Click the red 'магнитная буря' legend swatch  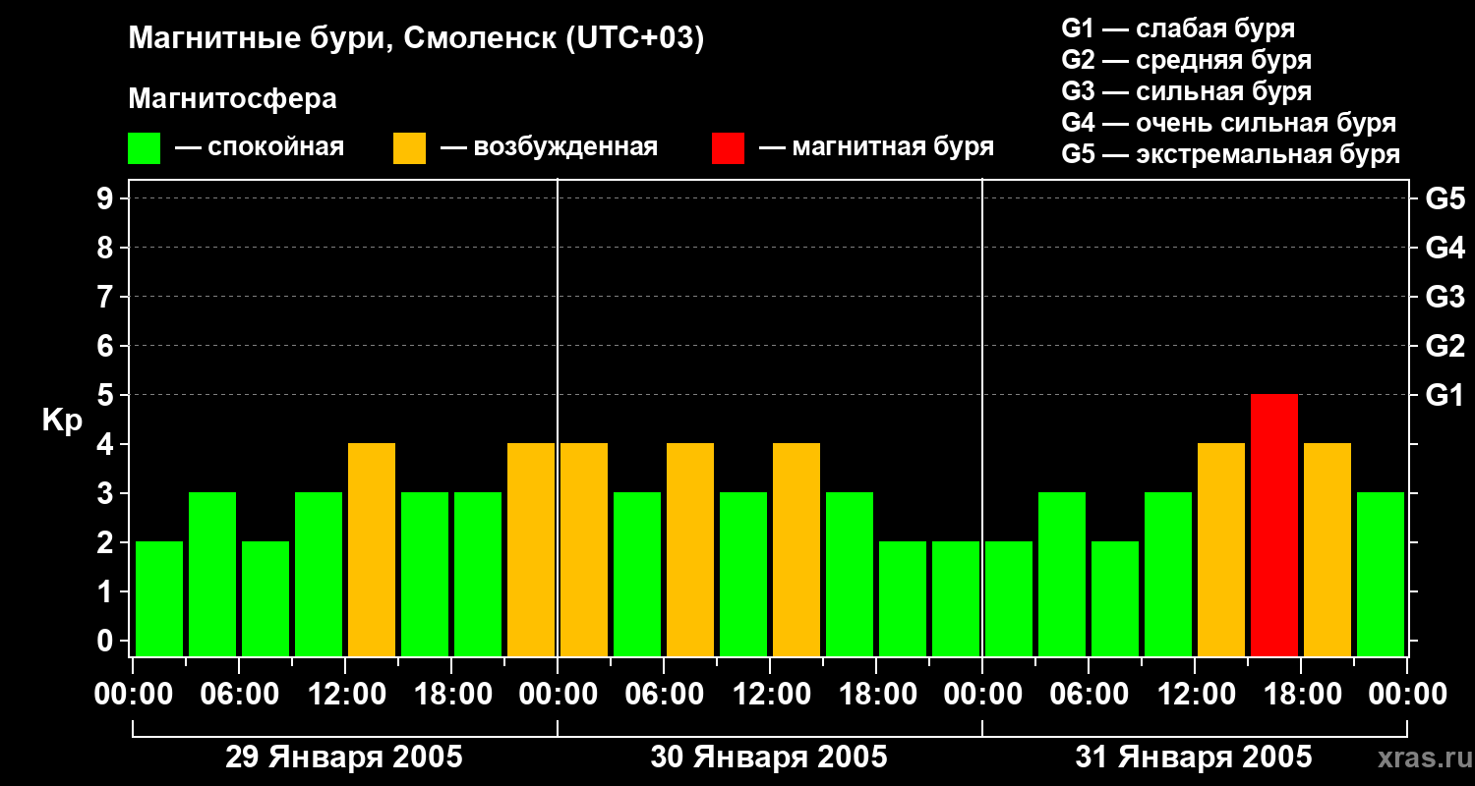click(728, 148)
